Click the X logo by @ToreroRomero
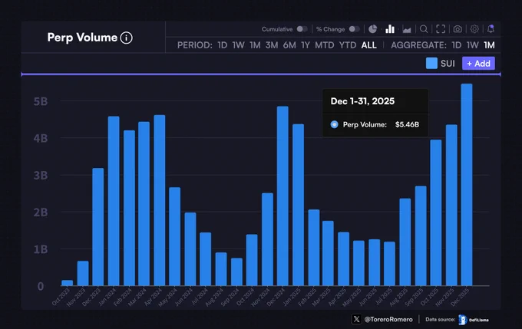The width and height of the screenshot is (522, 329). (356, 319)
